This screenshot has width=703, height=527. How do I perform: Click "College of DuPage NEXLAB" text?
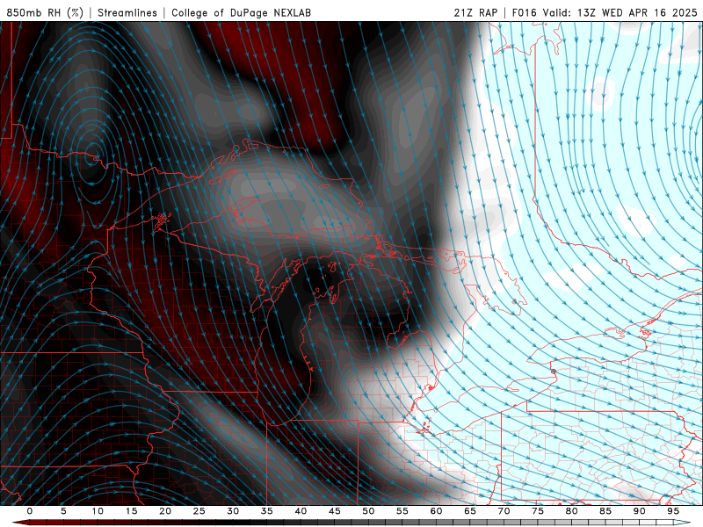point(241,12)
